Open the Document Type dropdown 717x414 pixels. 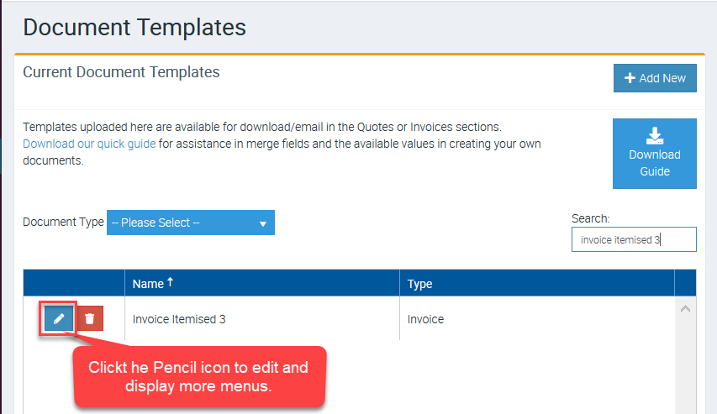[x=190, y=223]
